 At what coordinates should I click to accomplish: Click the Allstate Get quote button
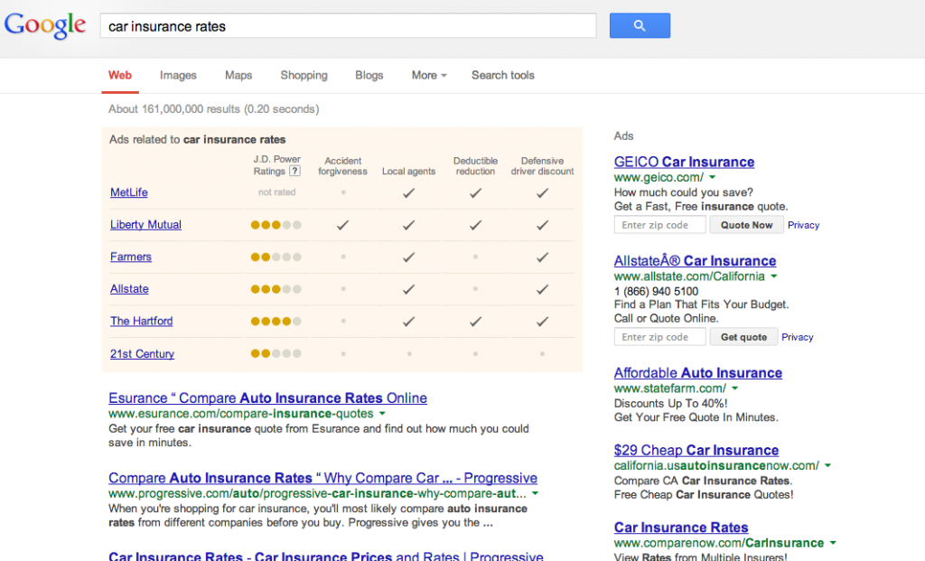pos(743,337)
